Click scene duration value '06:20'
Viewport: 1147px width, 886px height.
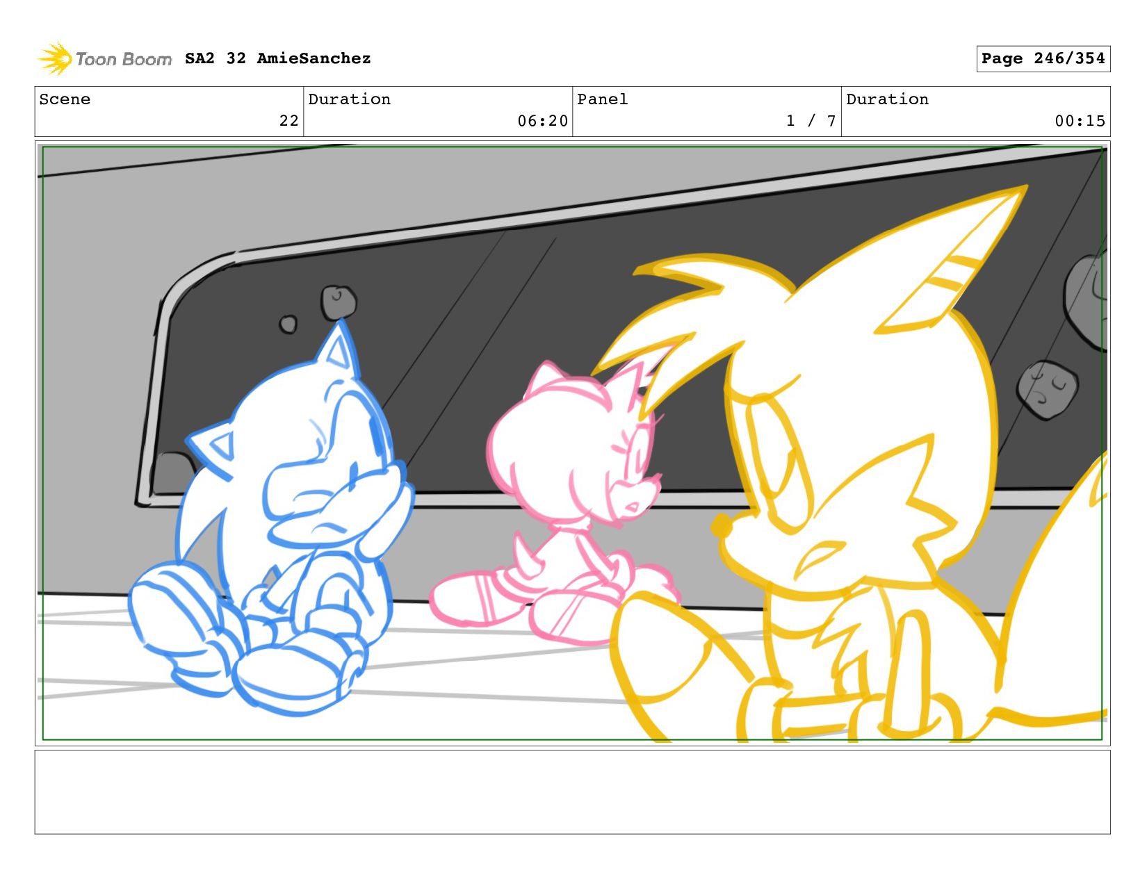pyautogui.click(x=543, y=121)
